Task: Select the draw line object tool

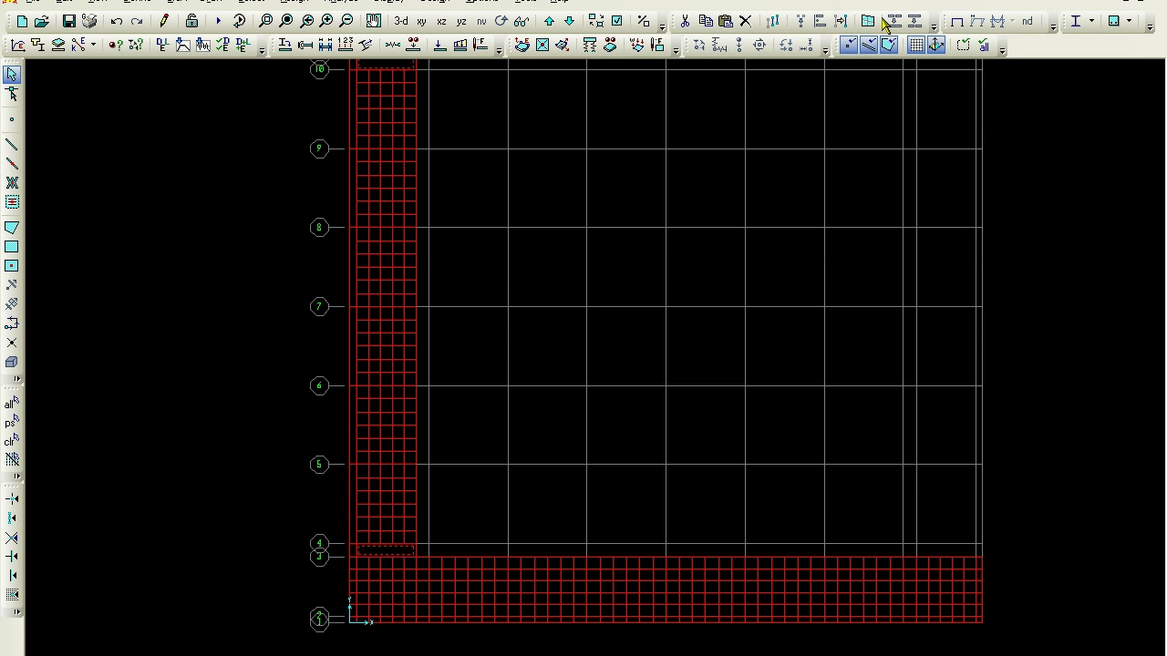Action: tap(12, 146)
